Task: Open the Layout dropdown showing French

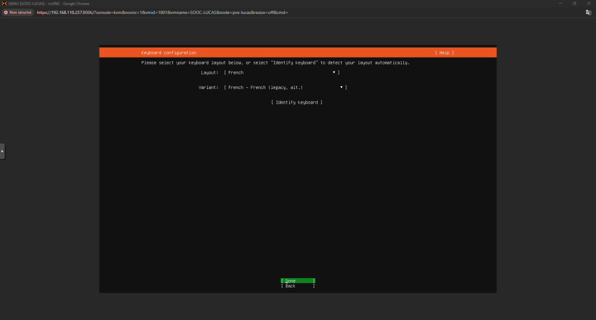Action: [281, 73]
